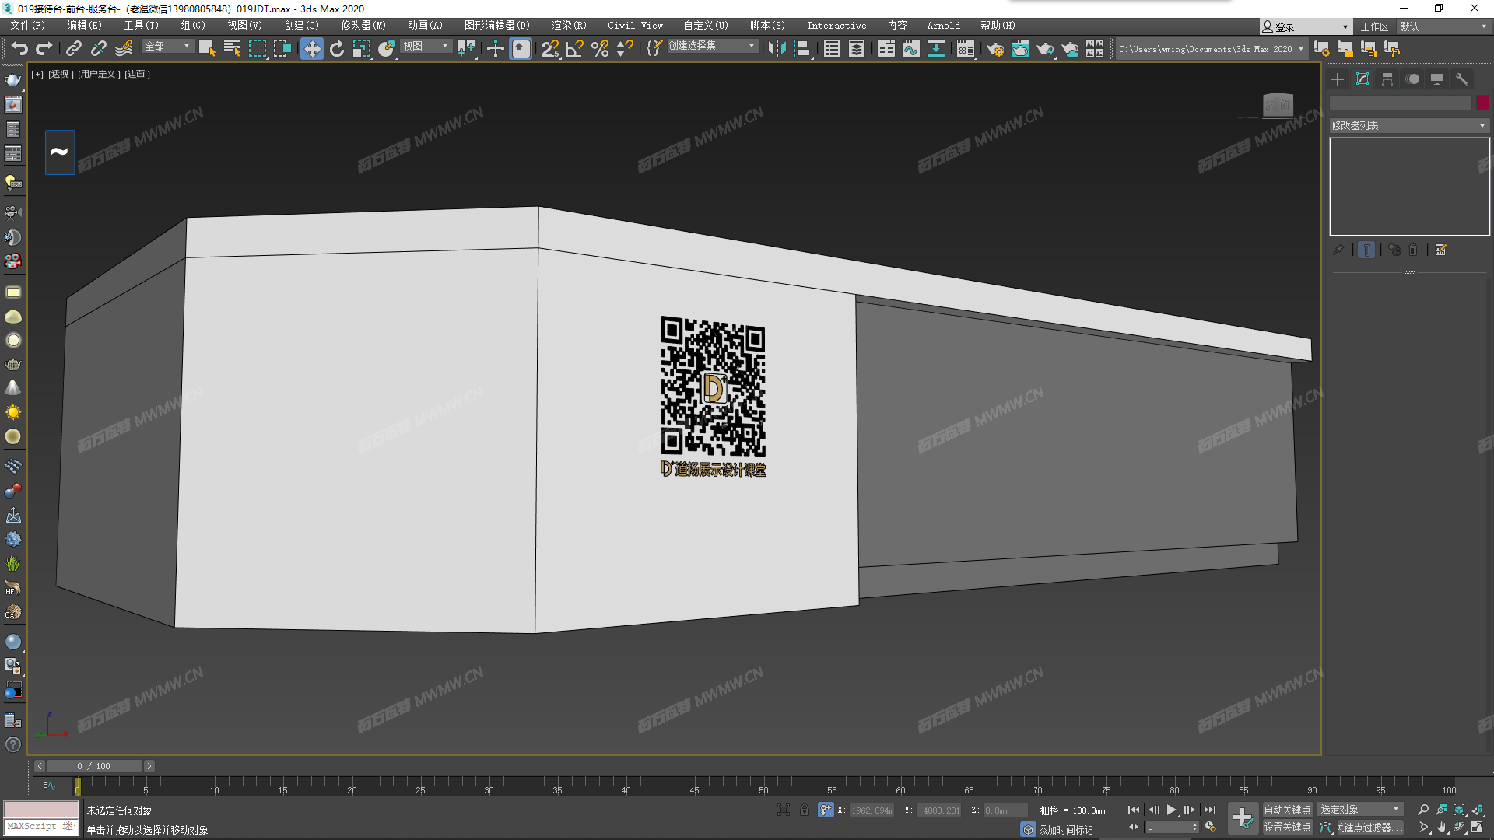Open the 编辑(E) menu
This screenshot has height=840, width=1494.
tap(84, 26)
